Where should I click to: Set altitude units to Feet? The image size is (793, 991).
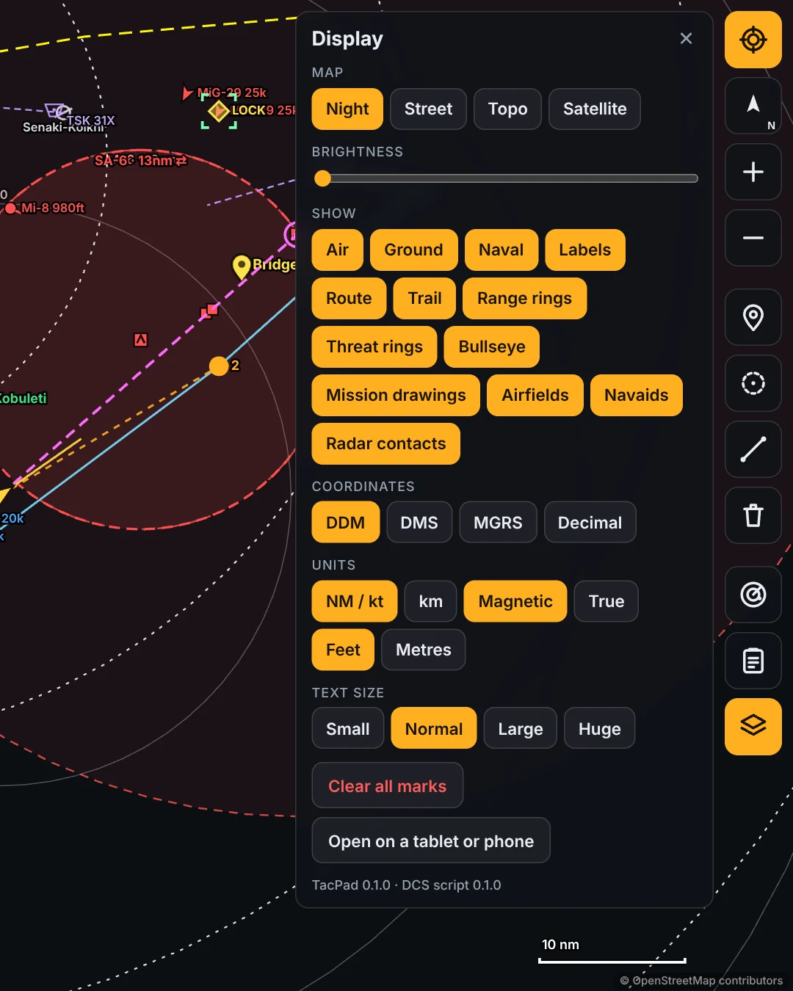(343, 650)
